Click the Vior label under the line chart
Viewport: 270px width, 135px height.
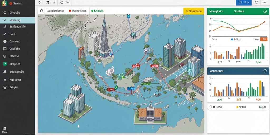pos(215,40)
